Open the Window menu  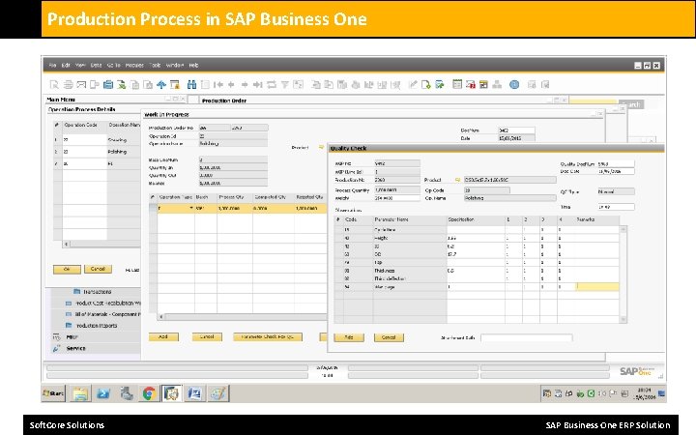click(175, 66)
